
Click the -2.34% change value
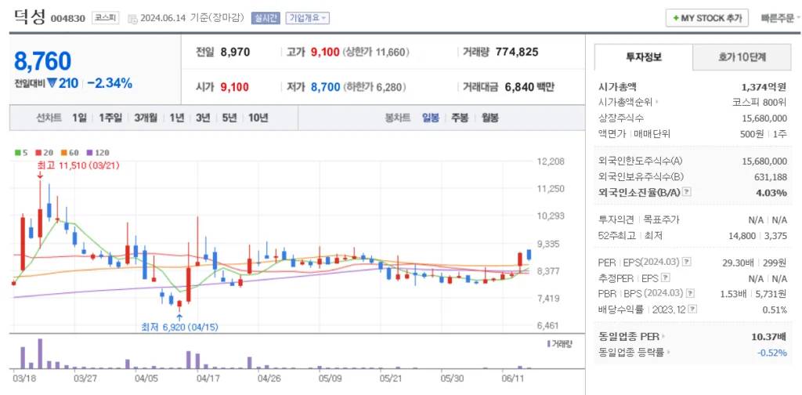(110, 83)
